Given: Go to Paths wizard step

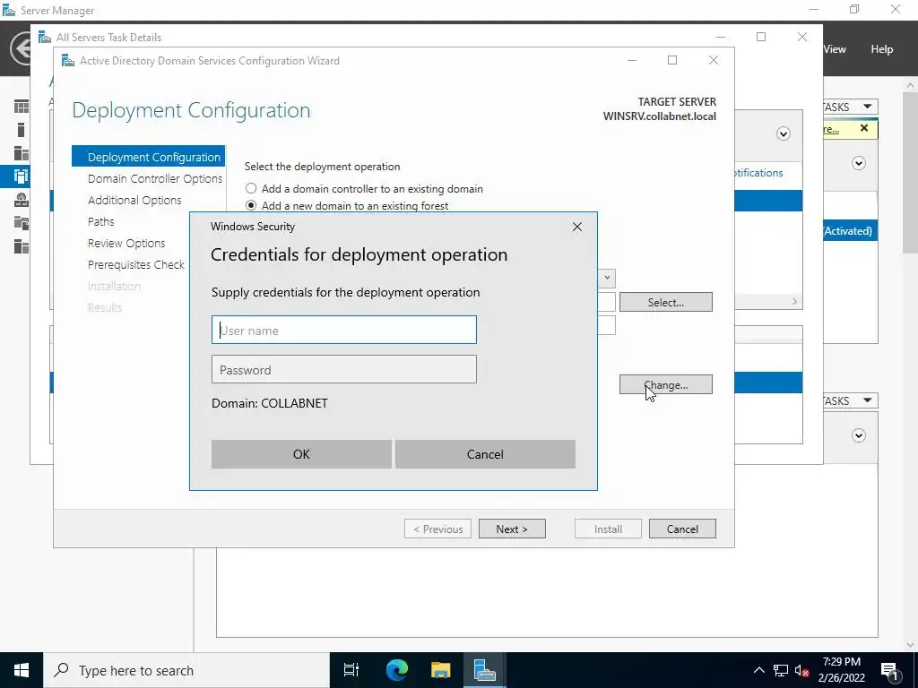Looking at the screenshot, I should click(x=101, y=222).
